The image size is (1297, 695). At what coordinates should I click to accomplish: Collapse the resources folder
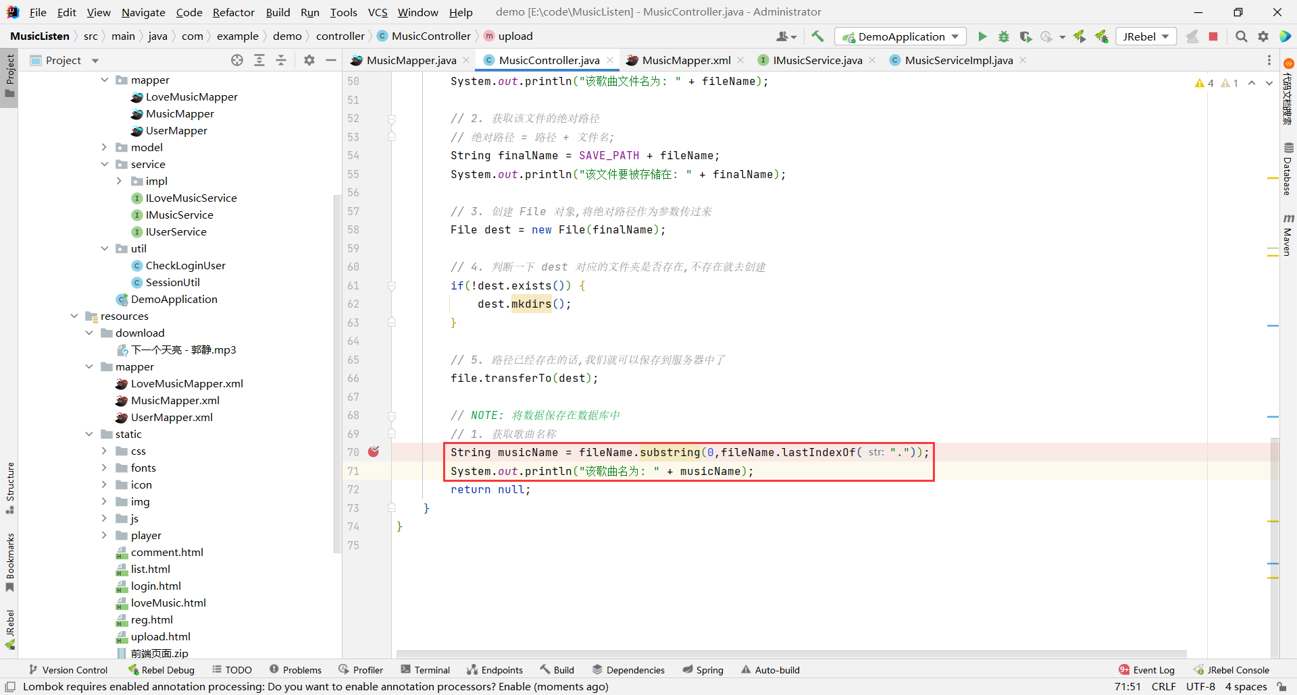74,316
